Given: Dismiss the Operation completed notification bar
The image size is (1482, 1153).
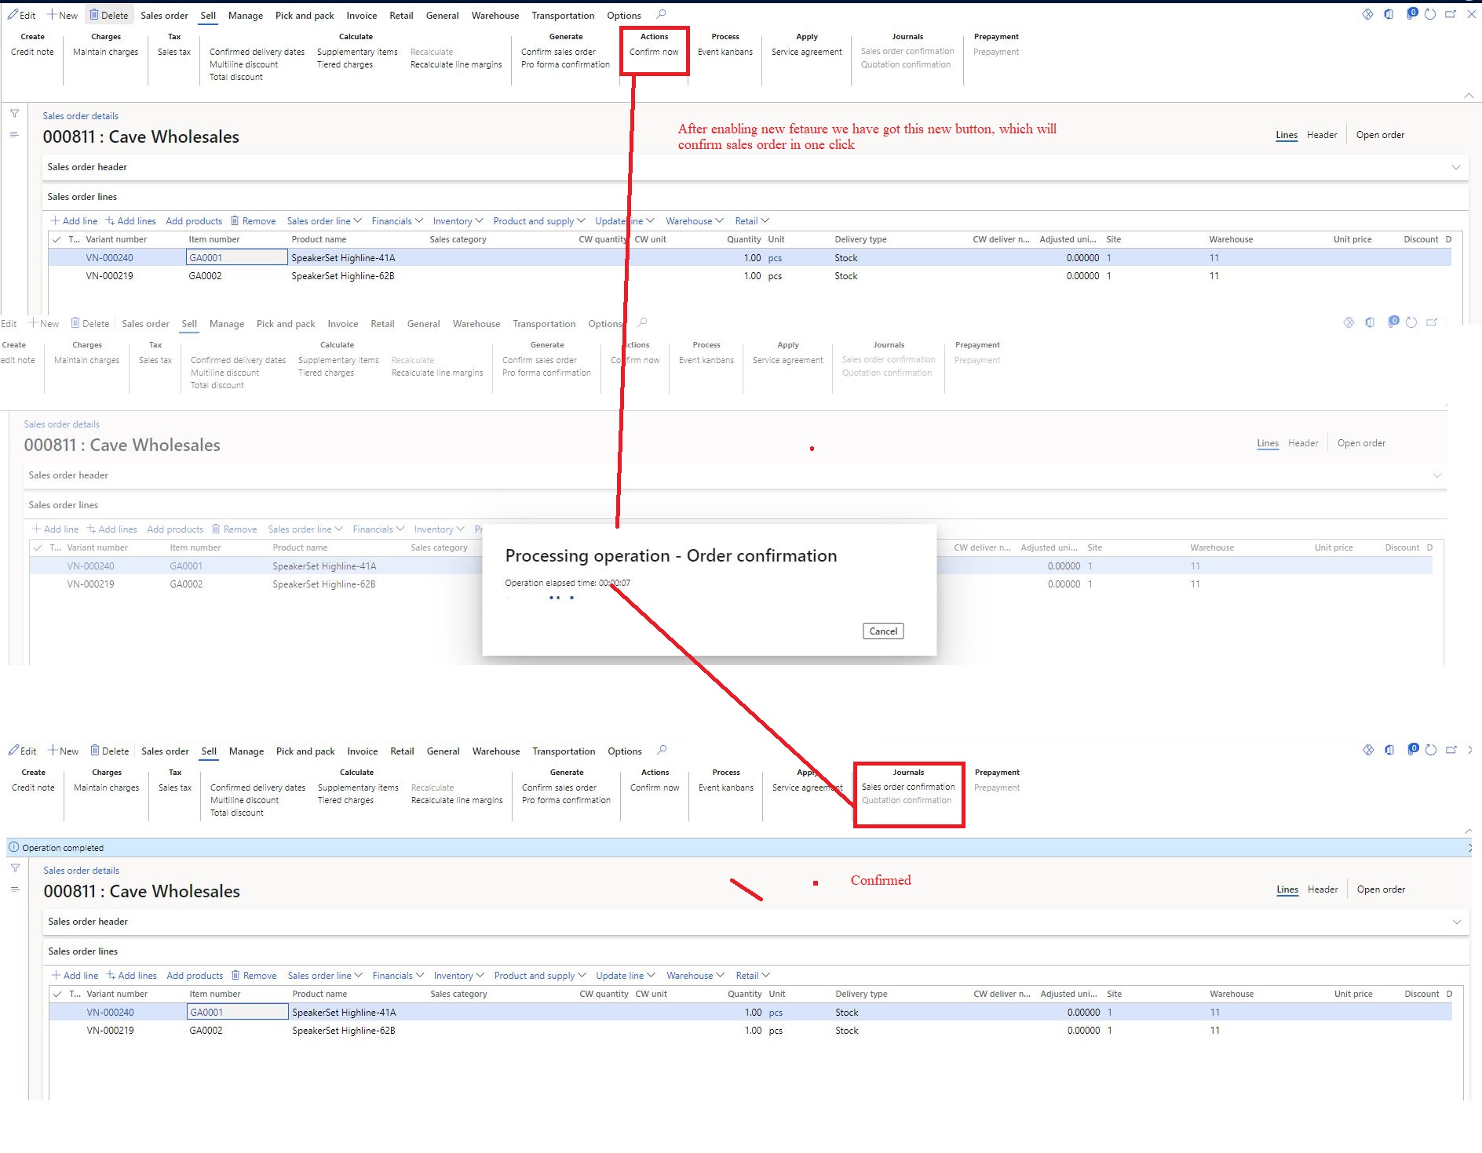Looking at the screenshot, I should click(1472, 847).
